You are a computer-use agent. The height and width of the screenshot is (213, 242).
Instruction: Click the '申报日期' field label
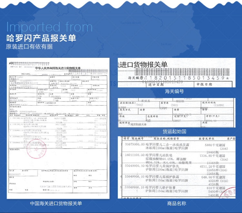click(204, 84)
